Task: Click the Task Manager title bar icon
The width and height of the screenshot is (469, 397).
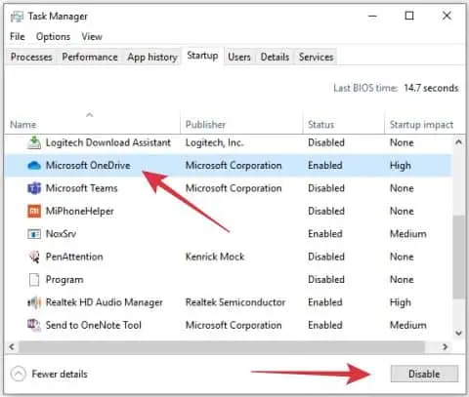Action: pyautogui.click(x=17, y=17)
